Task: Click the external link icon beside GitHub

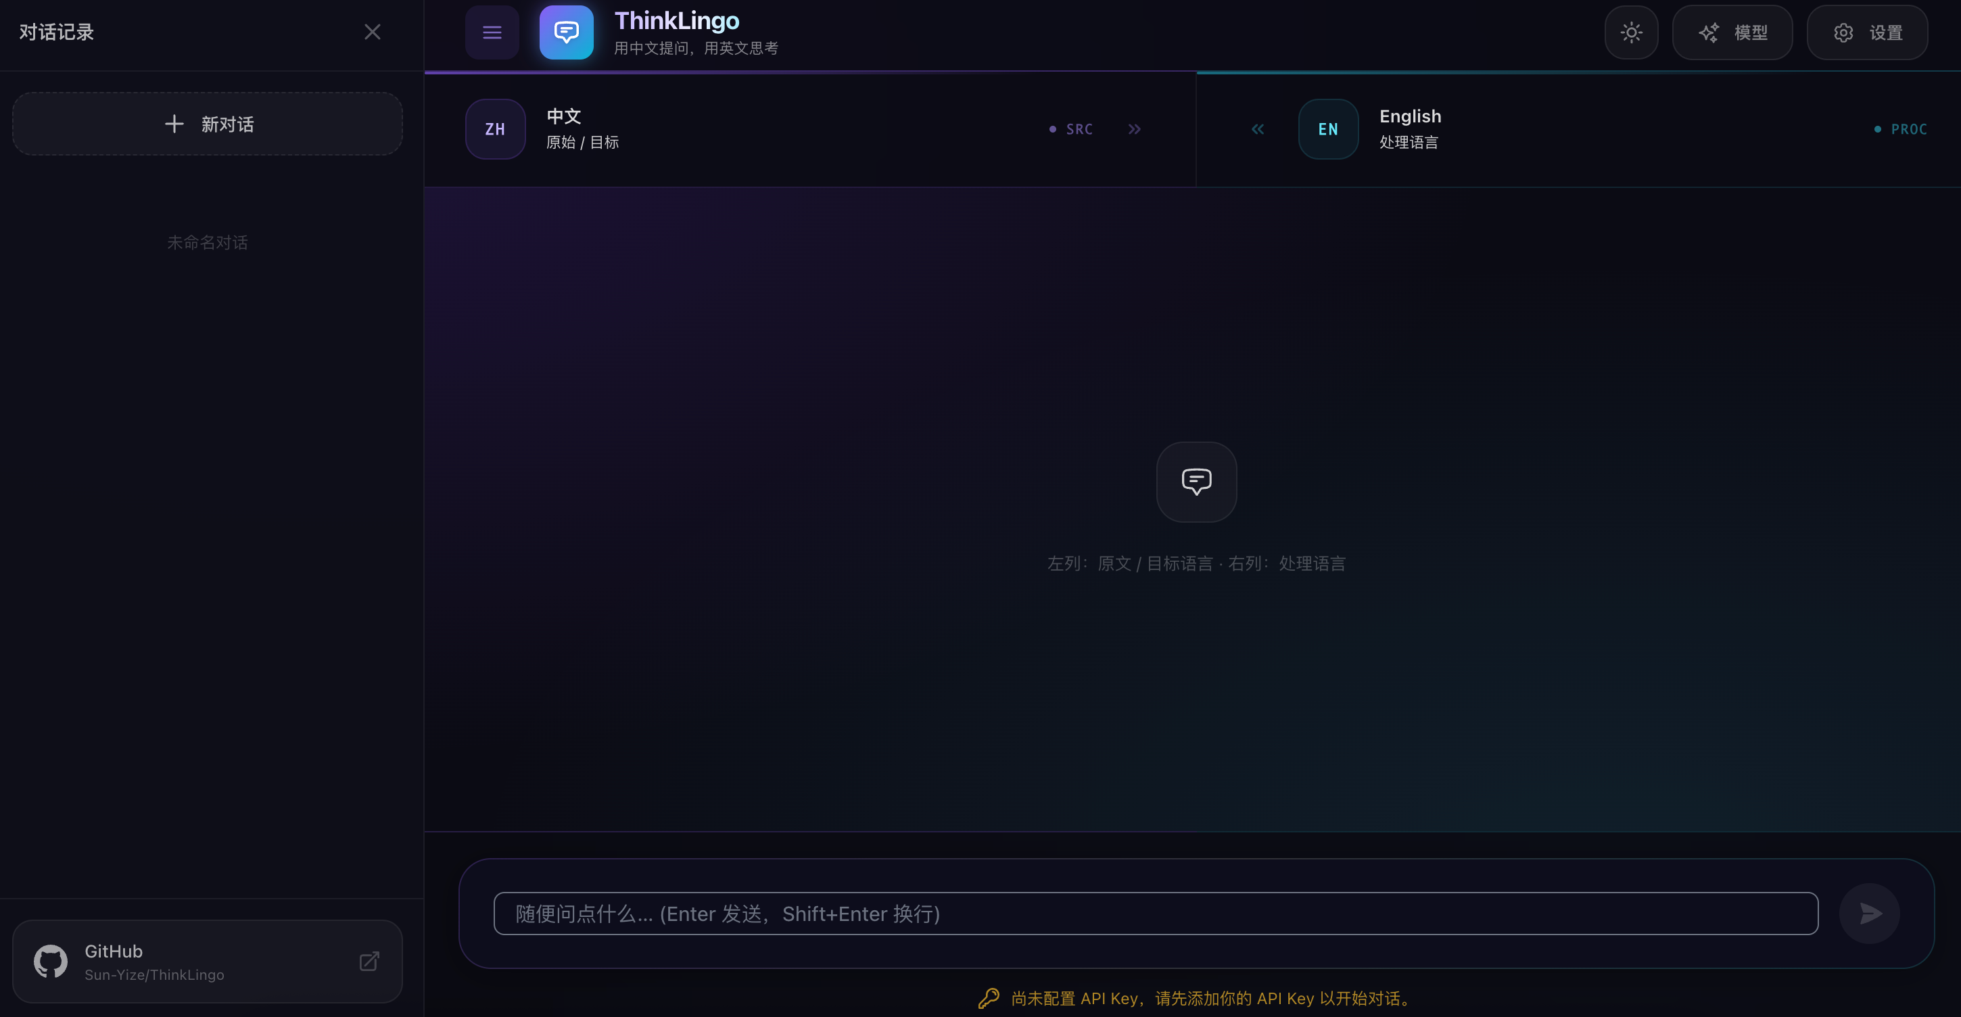Action: click(369, 962)
